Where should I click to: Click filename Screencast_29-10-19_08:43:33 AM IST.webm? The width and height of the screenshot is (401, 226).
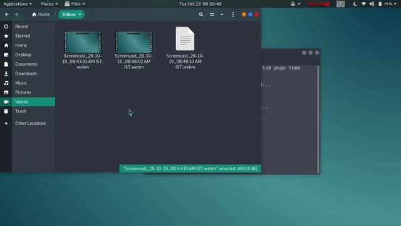tap(83, 62)
